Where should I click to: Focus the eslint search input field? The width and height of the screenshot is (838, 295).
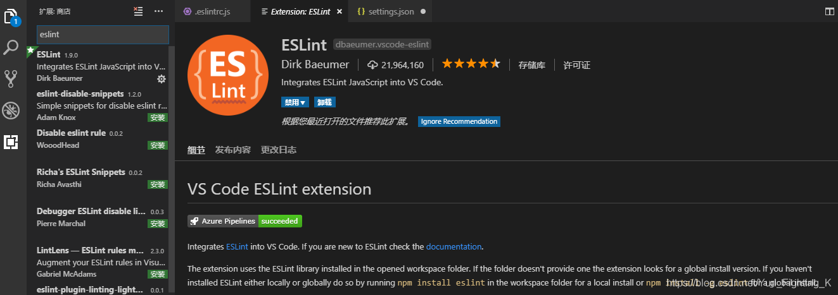point(103,34)
